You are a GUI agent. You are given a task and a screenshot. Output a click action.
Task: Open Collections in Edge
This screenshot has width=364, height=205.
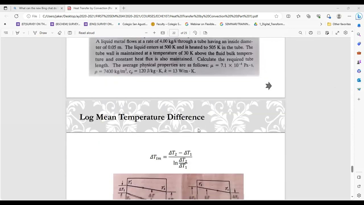coord(309,16)
